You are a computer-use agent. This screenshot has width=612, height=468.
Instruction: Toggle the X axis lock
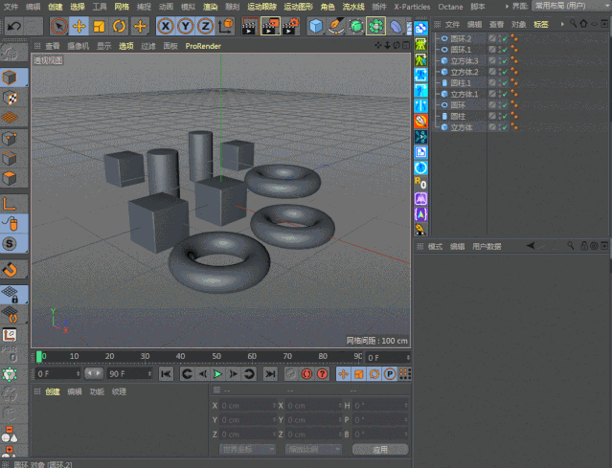coord(166,27)
